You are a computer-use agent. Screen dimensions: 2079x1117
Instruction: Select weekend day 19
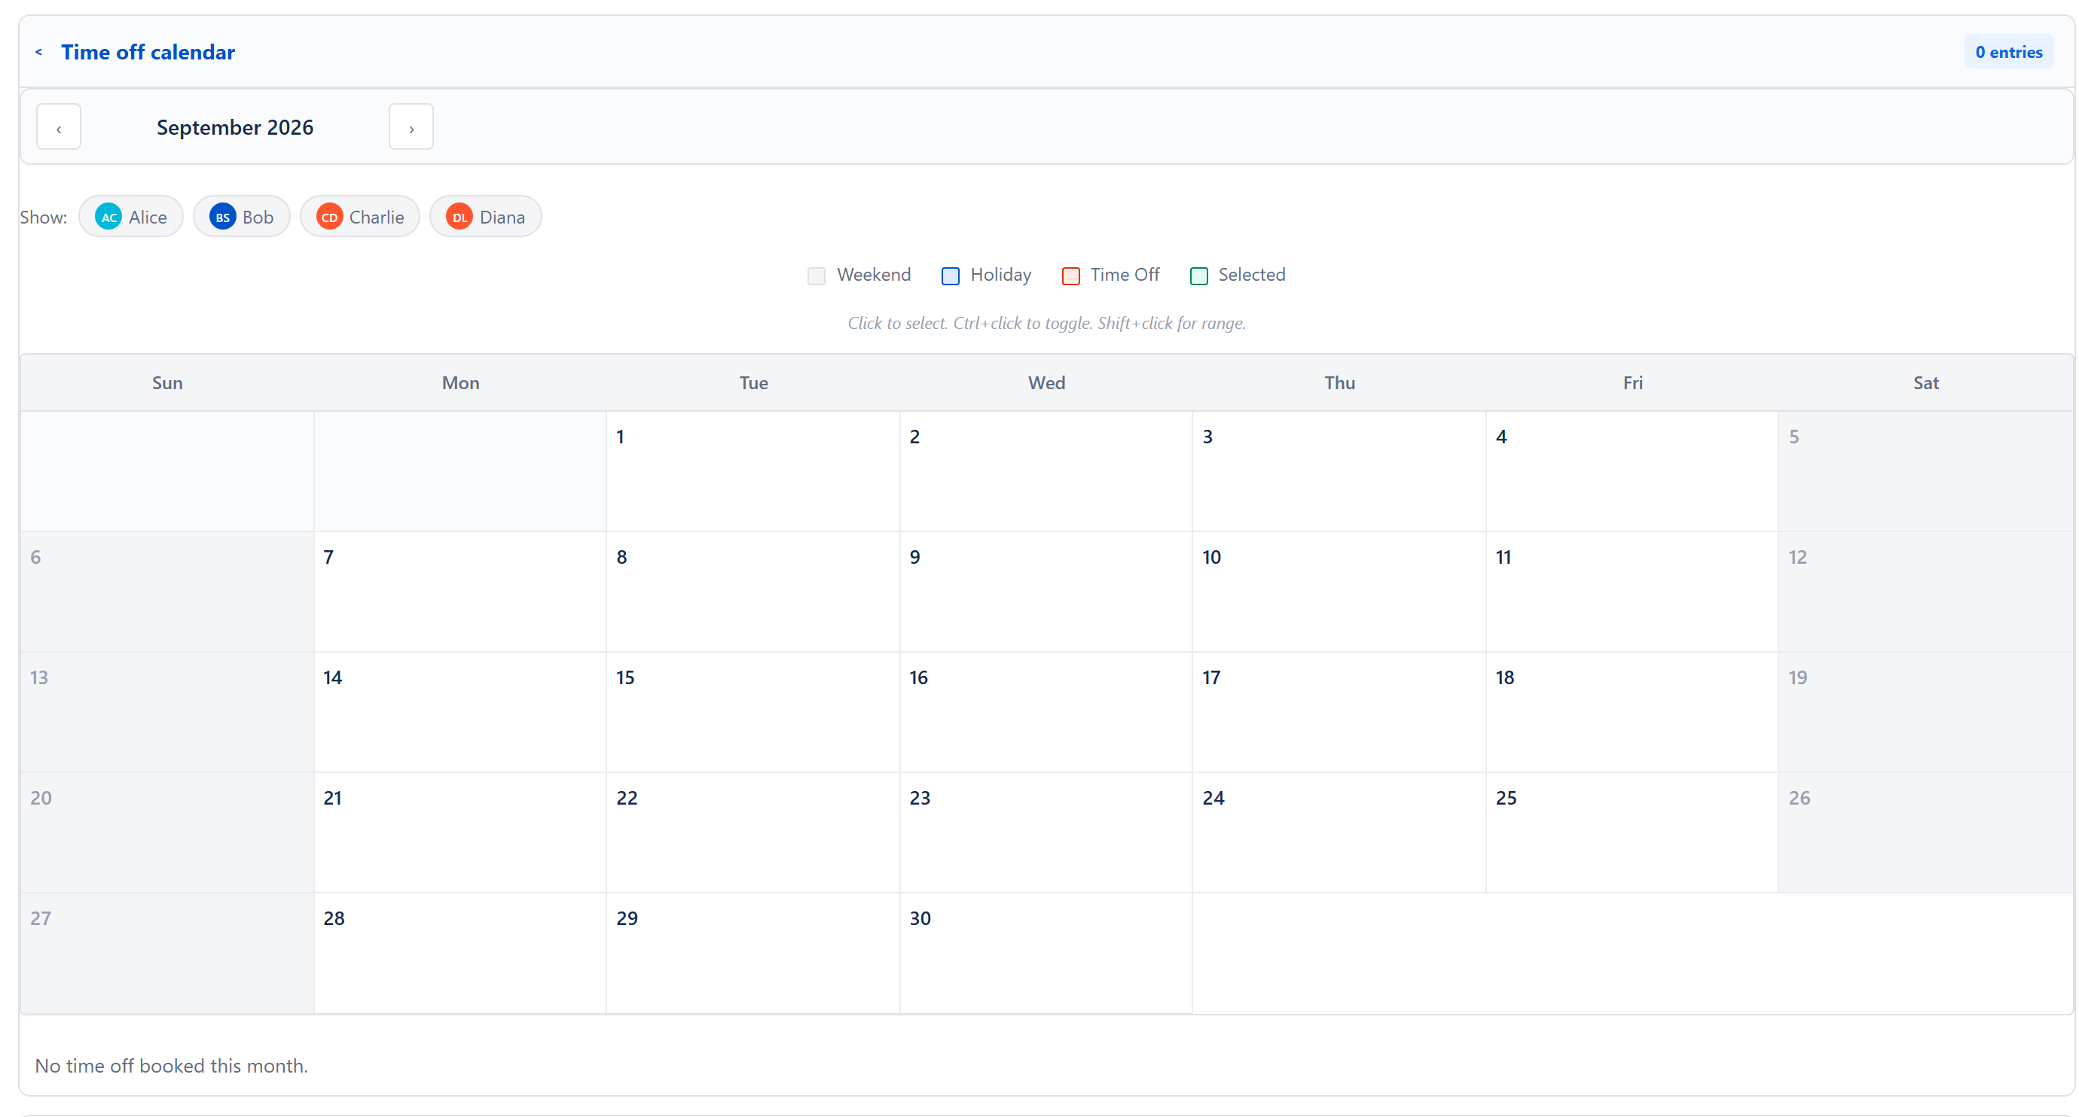1925,712
